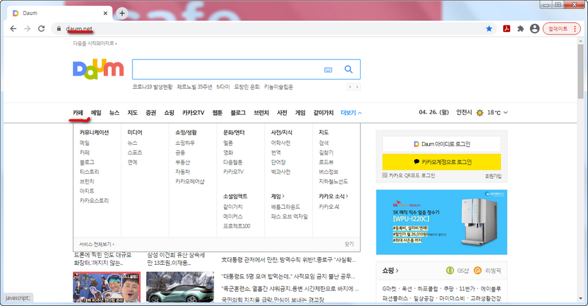Click the page vertical scrollbar
Viewport: 588px width, 306px height.
(x=581, y=71)
